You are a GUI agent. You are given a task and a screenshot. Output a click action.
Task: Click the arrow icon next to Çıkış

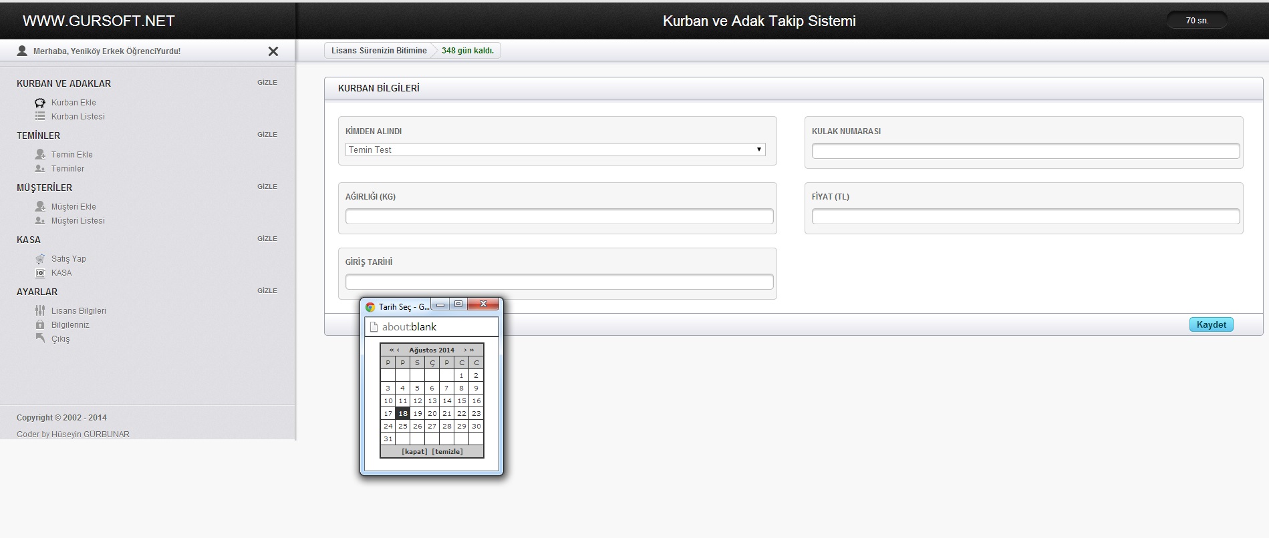[x=40, y=338]
